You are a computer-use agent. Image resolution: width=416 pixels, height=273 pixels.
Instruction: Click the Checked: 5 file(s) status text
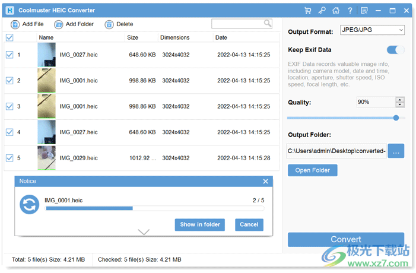point(139,259)
